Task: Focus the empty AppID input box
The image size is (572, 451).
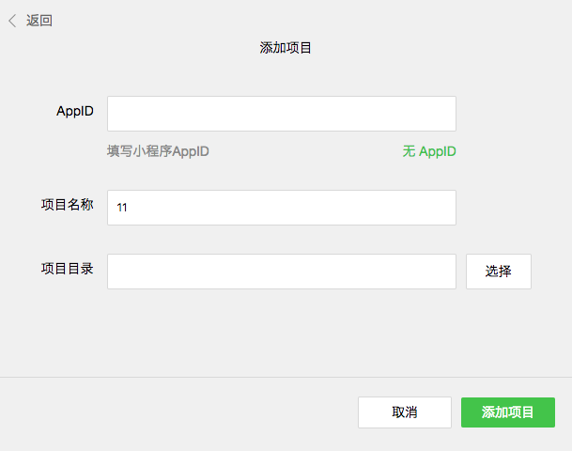Action: coord(281,114)
